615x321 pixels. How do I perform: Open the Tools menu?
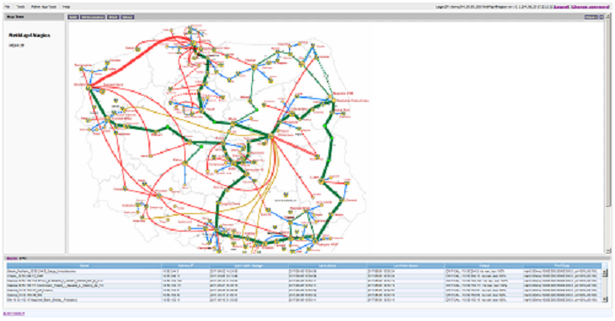pyautogui.click(x=20, y=7)
